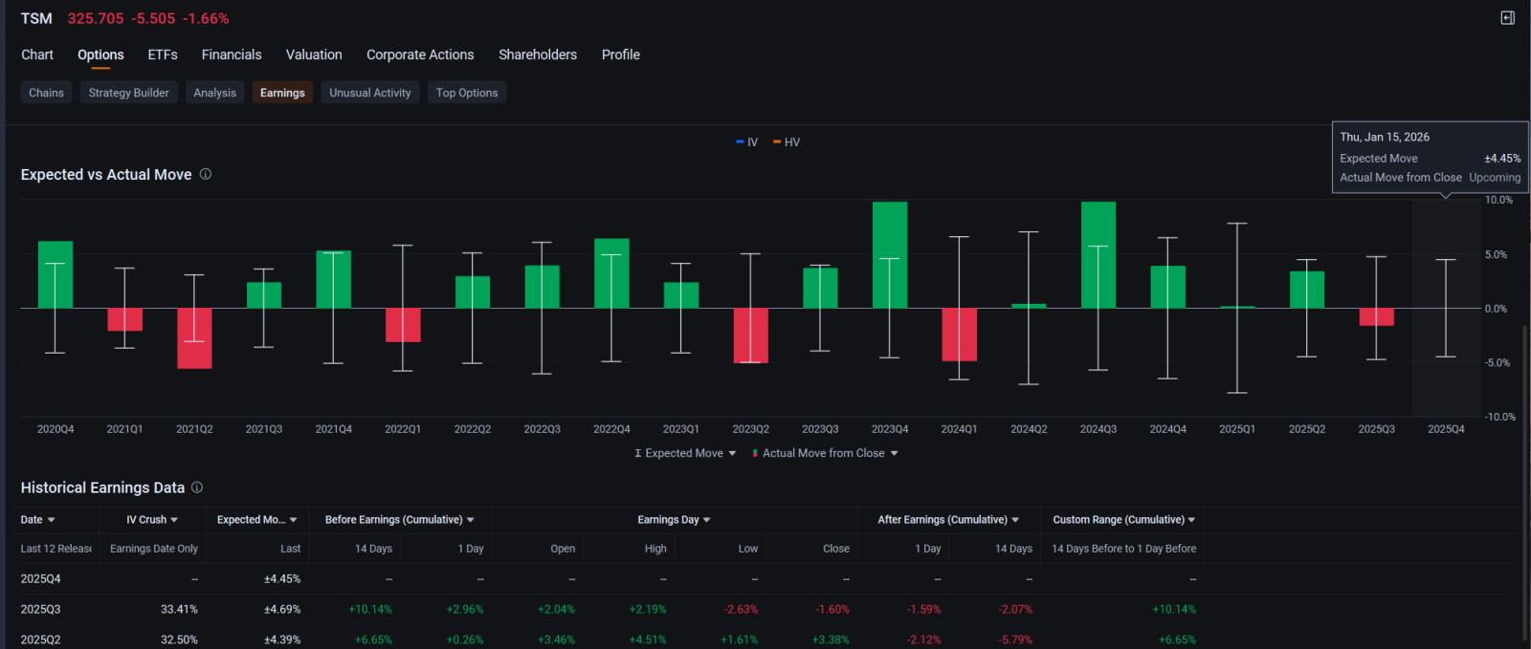1531x649 pixels.
Task: Open the Expected Move legend dropdown
Action: point(732,453)
